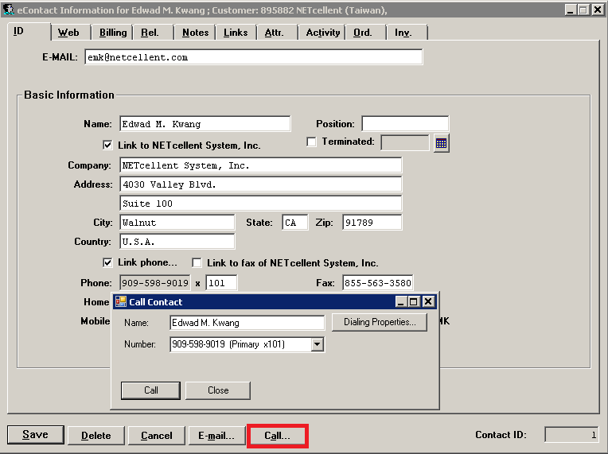
Task: Toggle Link to NETcellent System, Inc. checkbox
Action: (107, 146)
